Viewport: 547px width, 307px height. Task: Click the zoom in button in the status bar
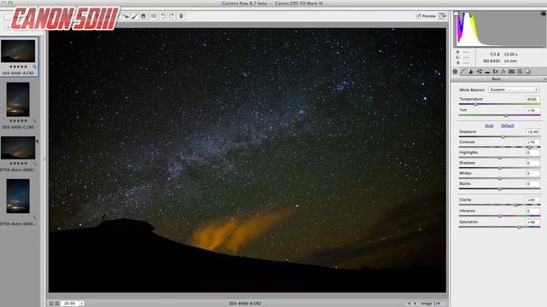coord(57,304)
